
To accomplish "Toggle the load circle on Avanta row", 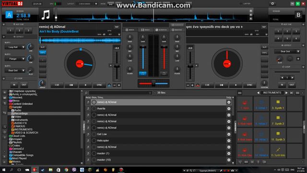I will pos(94,109).
